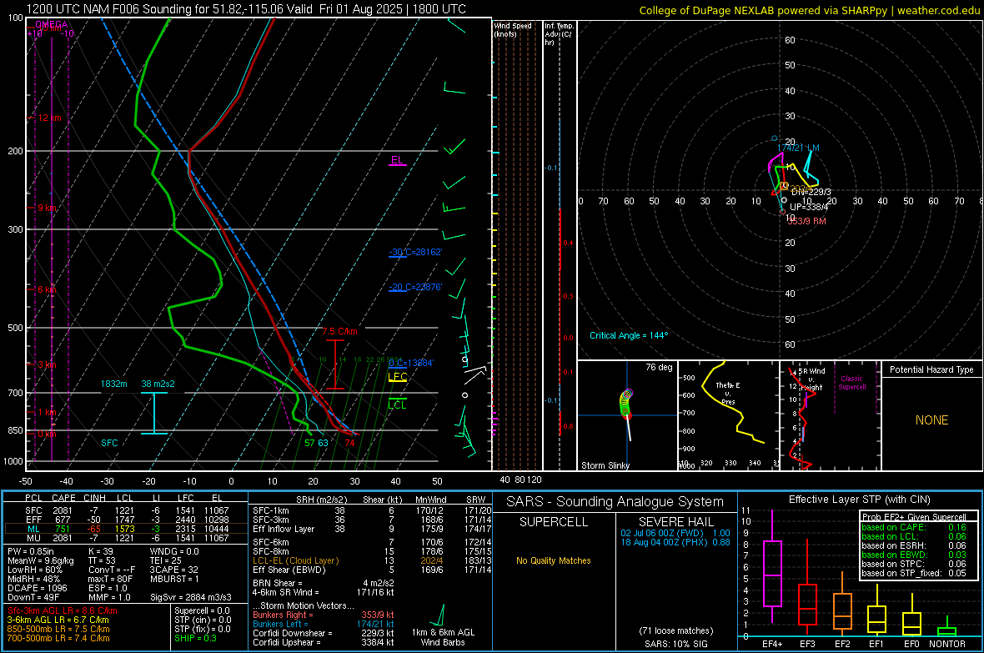Select the maxT = 80F value

click(110, 579)
